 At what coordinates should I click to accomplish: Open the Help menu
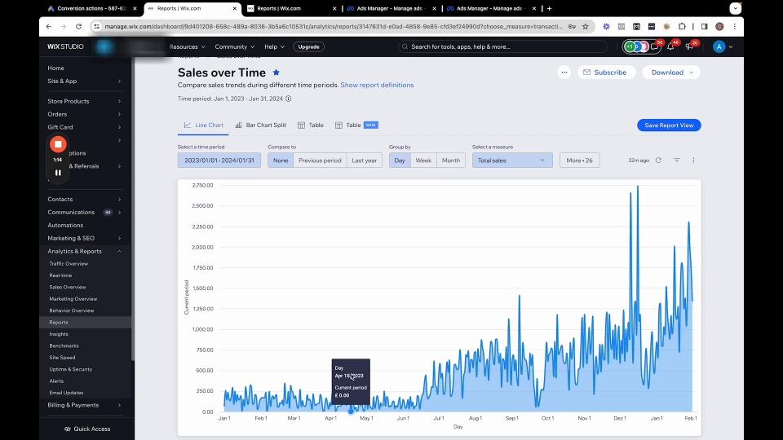(x=274, y=46)
